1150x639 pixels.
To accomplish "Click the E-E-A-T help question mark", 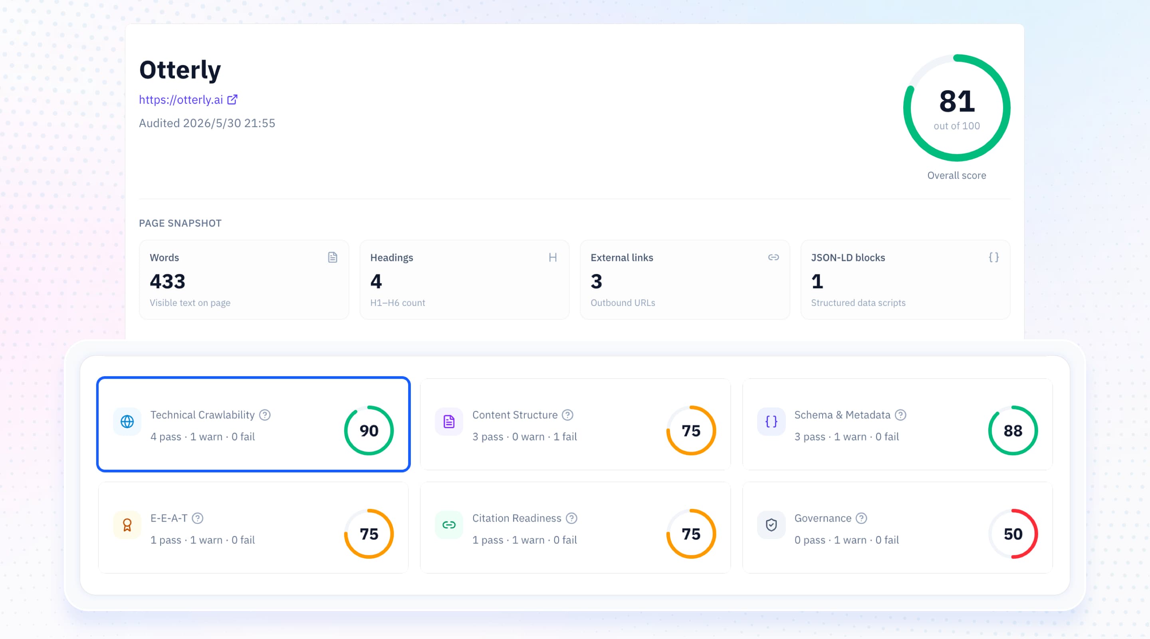I will click(197, 518).
